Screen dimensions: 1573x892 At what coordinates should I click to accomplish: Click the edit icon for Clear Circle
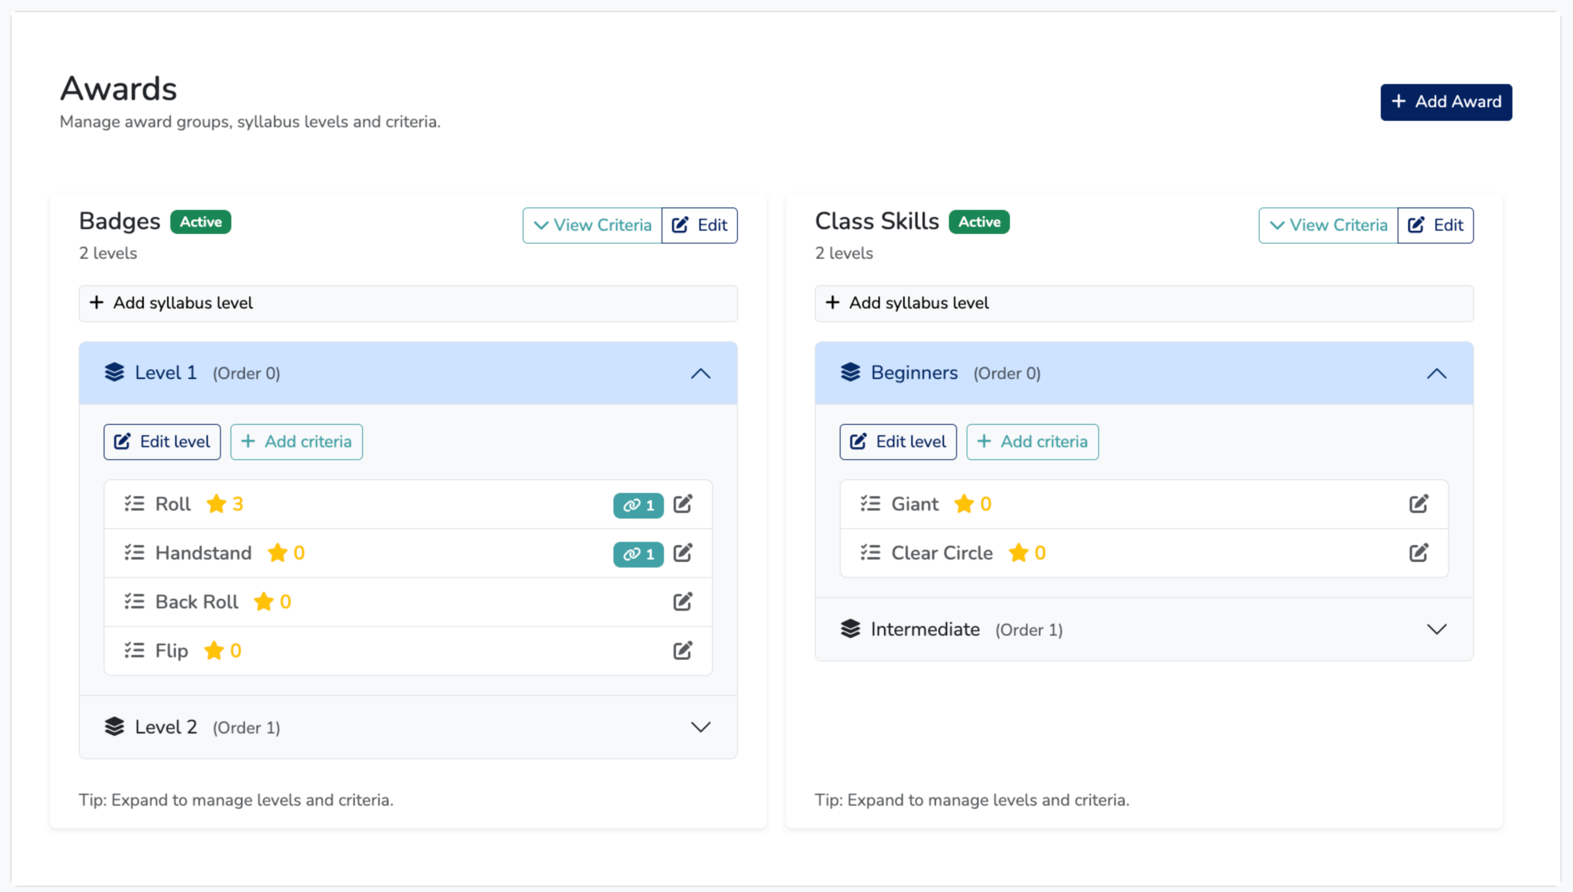point(1418,553)
